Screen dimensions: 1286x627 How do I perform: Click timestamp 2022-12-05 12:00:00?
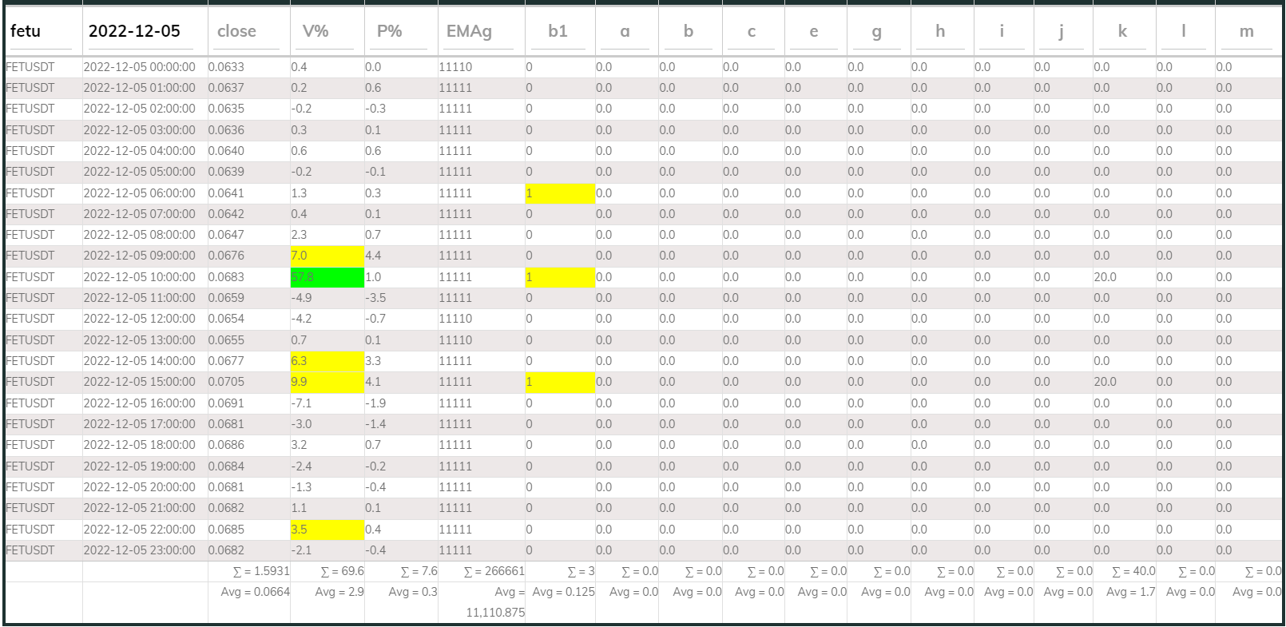(139, 319)
